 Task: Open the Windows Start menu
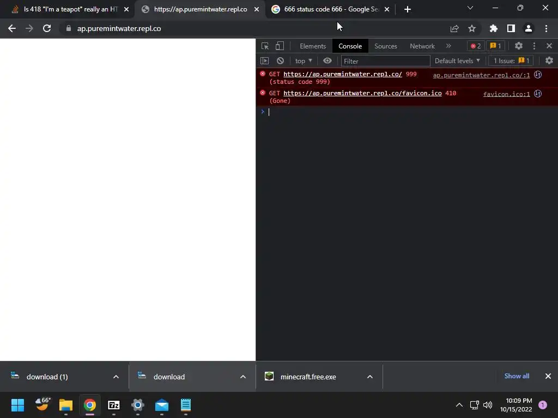pyautogui.click(x=18, y=405)
